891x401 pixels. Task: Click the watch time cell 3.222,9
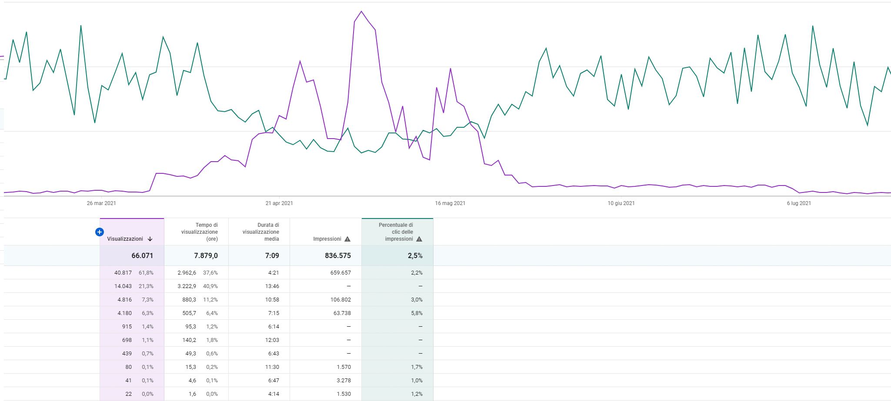[x=187, y=286]
